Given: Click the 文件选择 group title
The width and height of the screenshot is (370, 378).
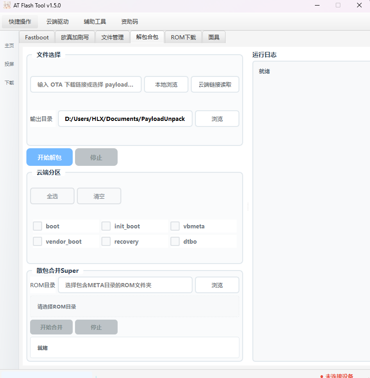Looking at the screenshot, I should point(49,55).
